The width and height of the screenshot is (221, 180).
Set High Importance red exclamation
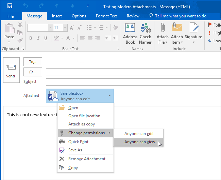(210, 33)
